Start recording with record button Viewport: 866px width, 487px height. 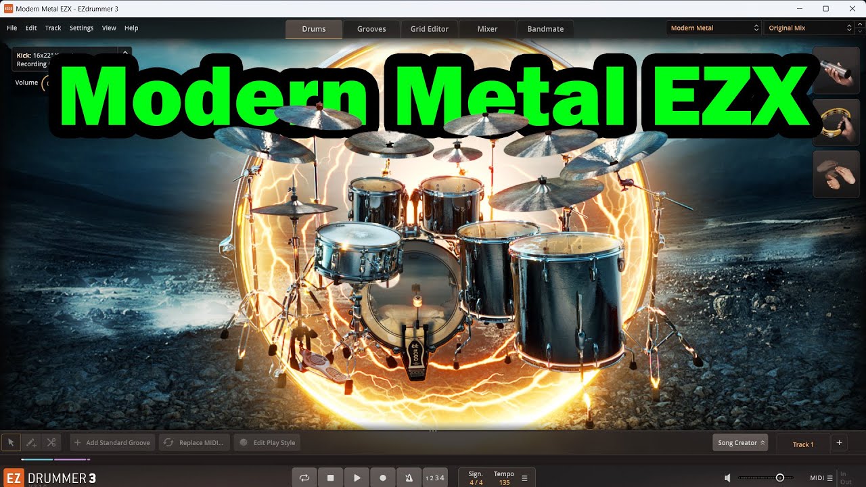point(383,478)
